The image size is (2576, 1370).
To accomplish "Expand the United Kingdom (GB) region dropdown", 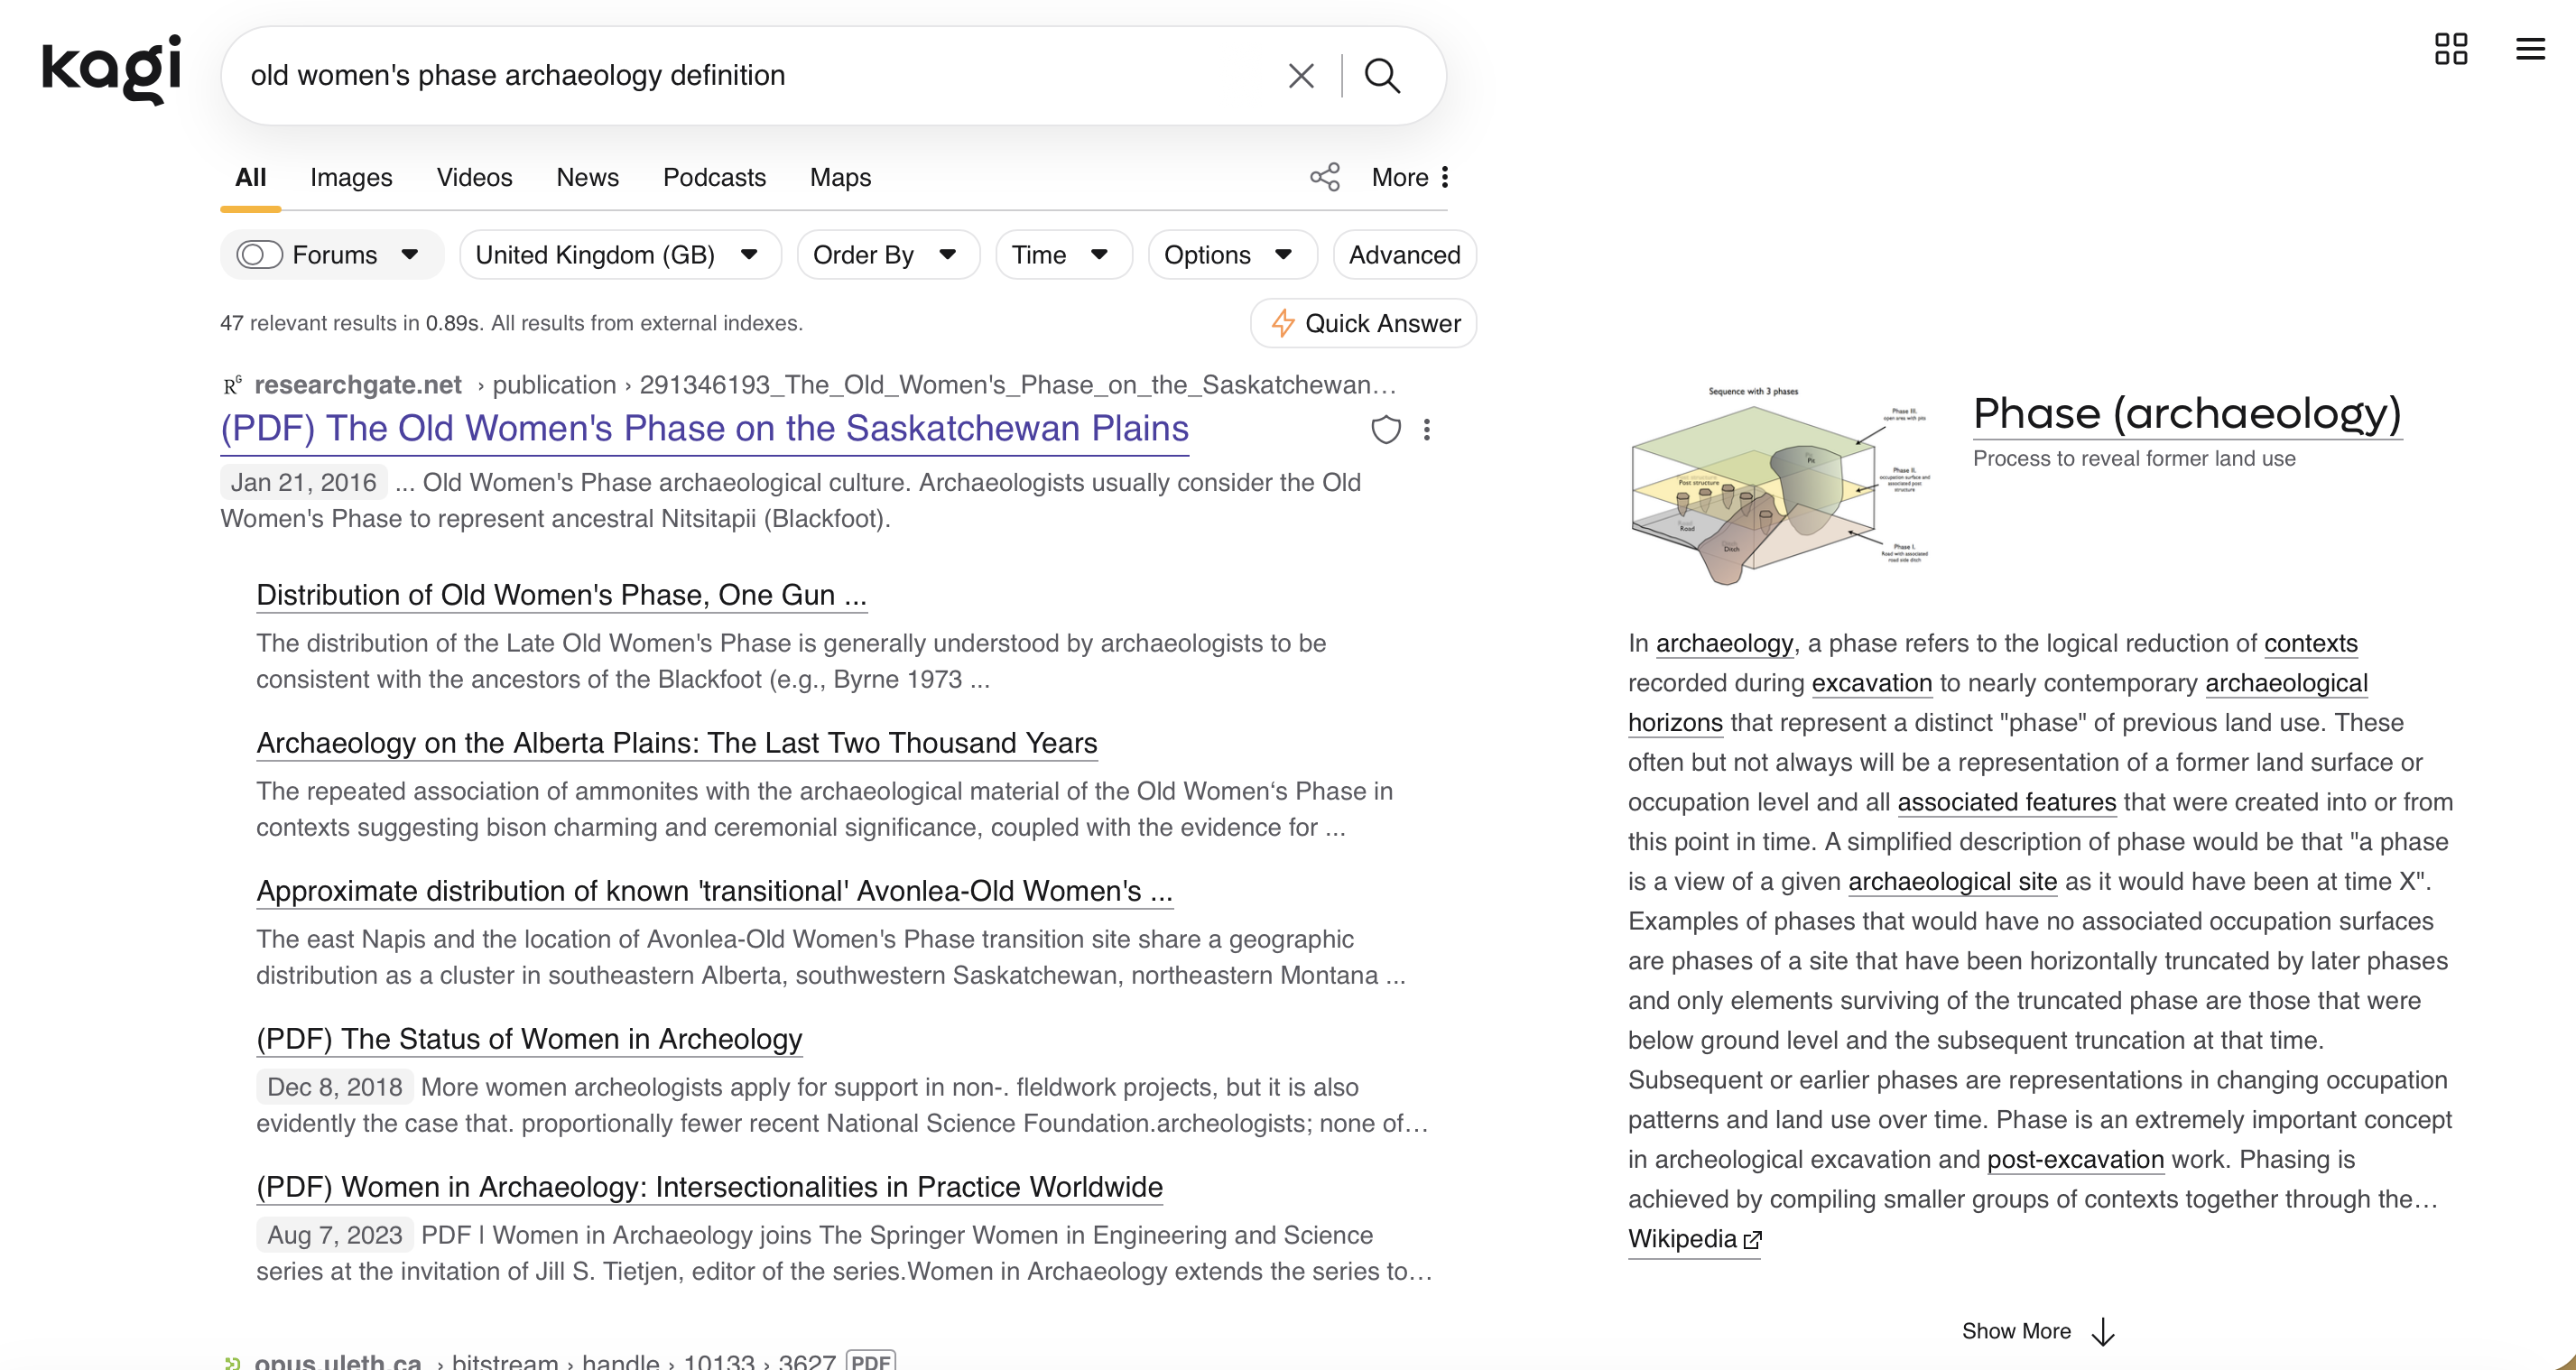I will pos(617,255).
